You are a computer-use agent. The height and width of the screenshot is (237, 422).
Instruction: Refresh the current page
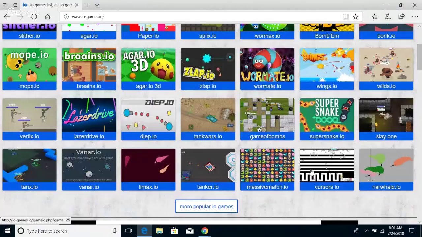pyautogui.click(x=34, y=17)
